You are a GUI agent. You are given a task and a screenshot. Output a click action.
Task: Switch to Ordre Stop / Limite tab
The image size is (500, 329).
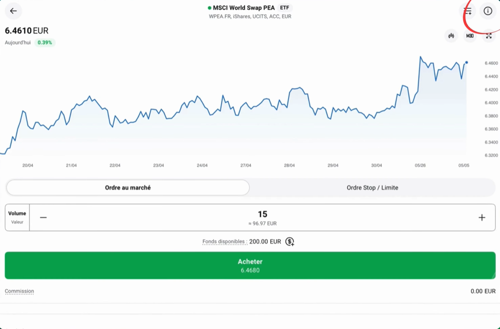372,188
